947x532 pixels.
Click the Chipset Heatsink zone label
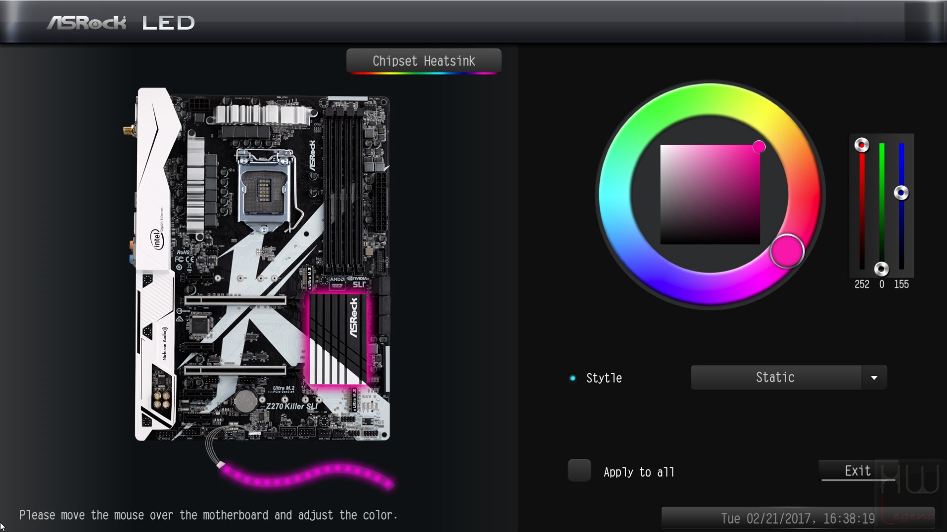pyautogui.click(x=424, y=61)
